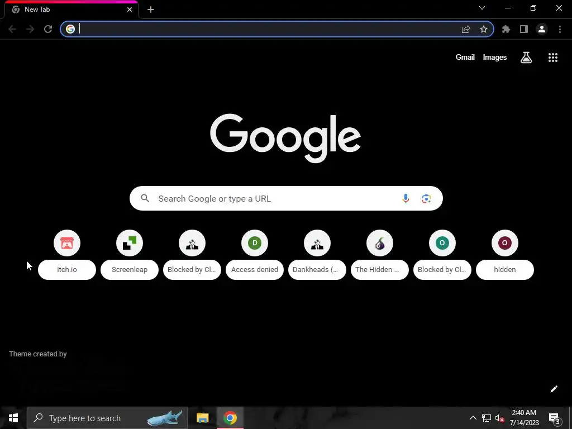Customize this page pencil icon

pyautogui.click(x=554, y=389)
